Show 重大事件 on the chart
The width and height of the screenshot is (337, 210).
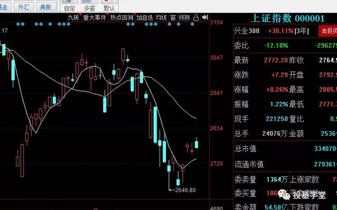pyautogui.click(x=95, y=17)
